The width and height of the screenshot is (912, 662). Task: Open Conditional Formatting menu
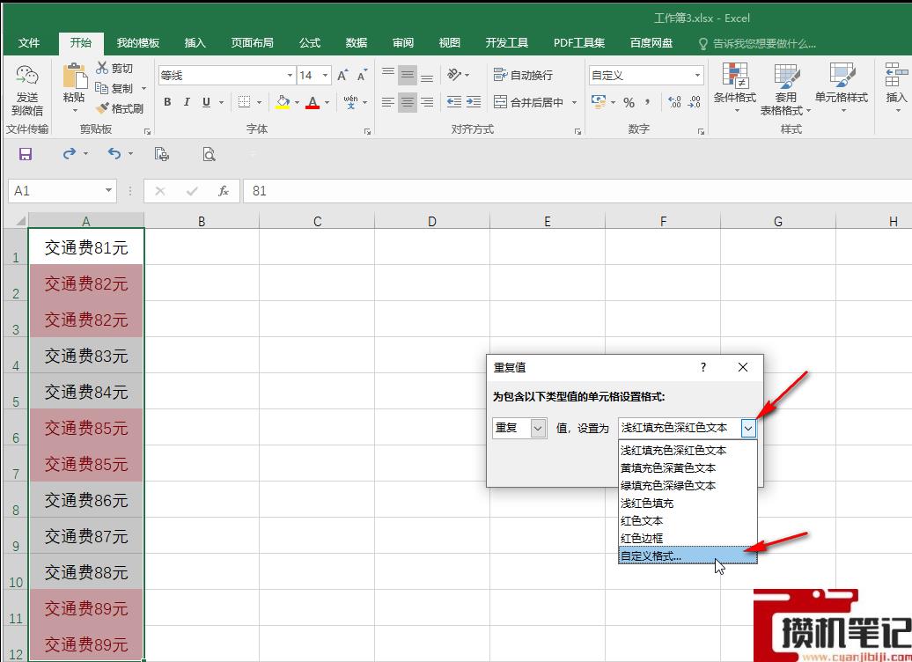coord(734,88)
